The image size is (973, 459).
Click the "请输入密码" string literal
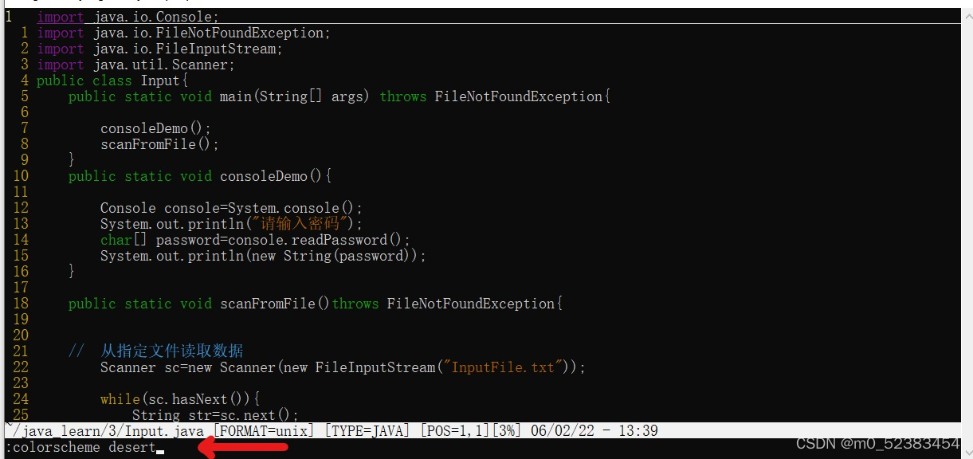pos(300,224)
